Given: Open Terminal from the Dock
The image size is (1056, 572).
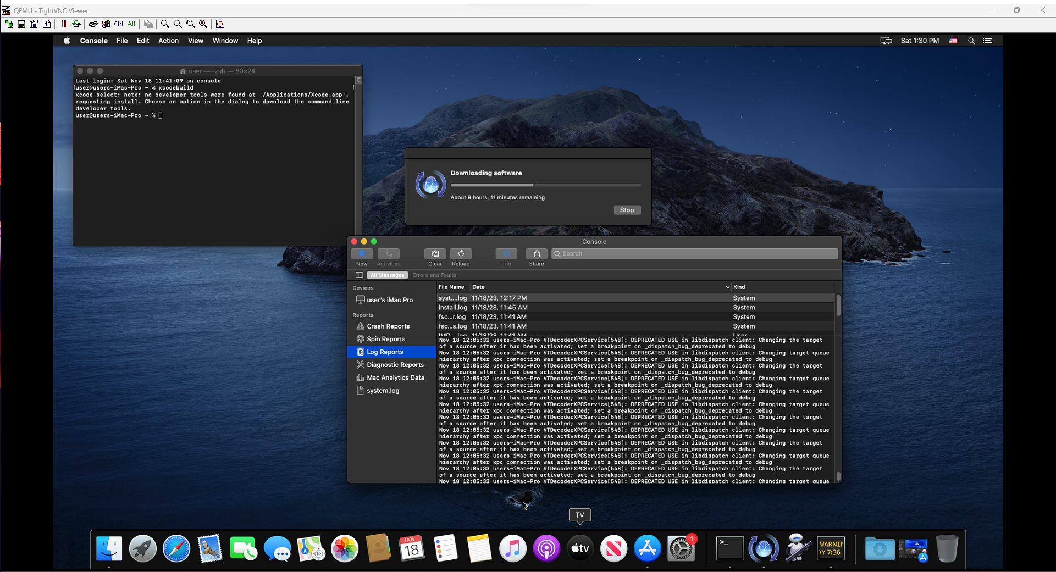Looking at the screenshot, I should point(730,548).
